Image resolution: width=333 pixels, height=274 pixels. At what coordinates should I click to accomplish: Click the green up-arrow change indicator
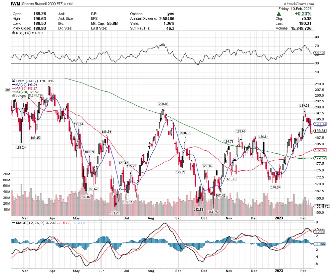coord(279,14)
